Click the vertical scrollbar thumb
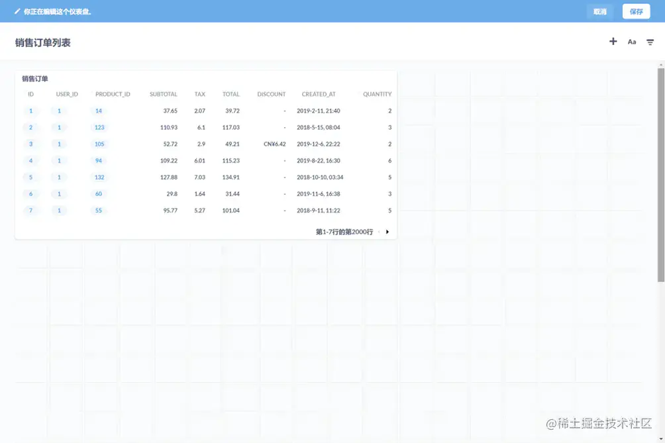665x443 pixels. coord(661,175)
